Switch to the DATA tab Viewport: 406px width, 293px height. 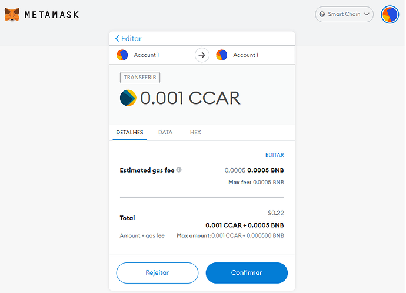click(x=165, y=133)
